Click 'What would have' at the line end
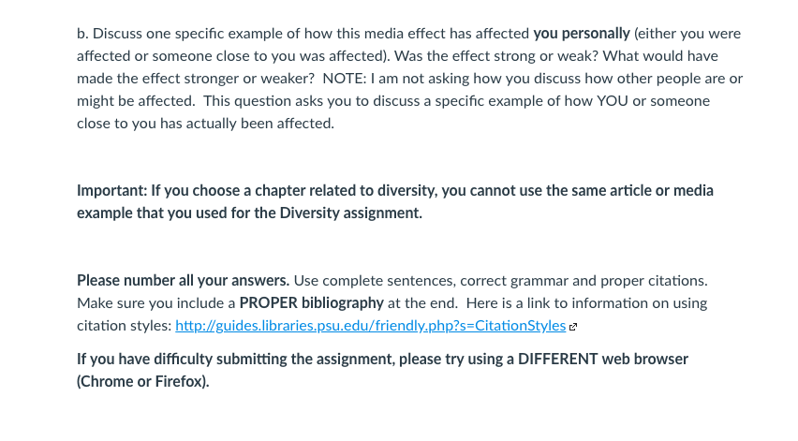 pos(660,56)
